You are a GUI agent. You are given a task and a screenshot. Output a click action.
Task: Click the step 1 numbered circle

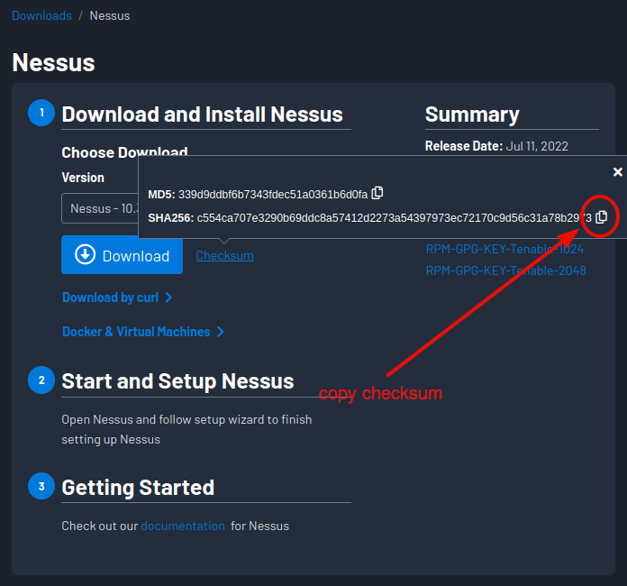[x=41, y=114]
